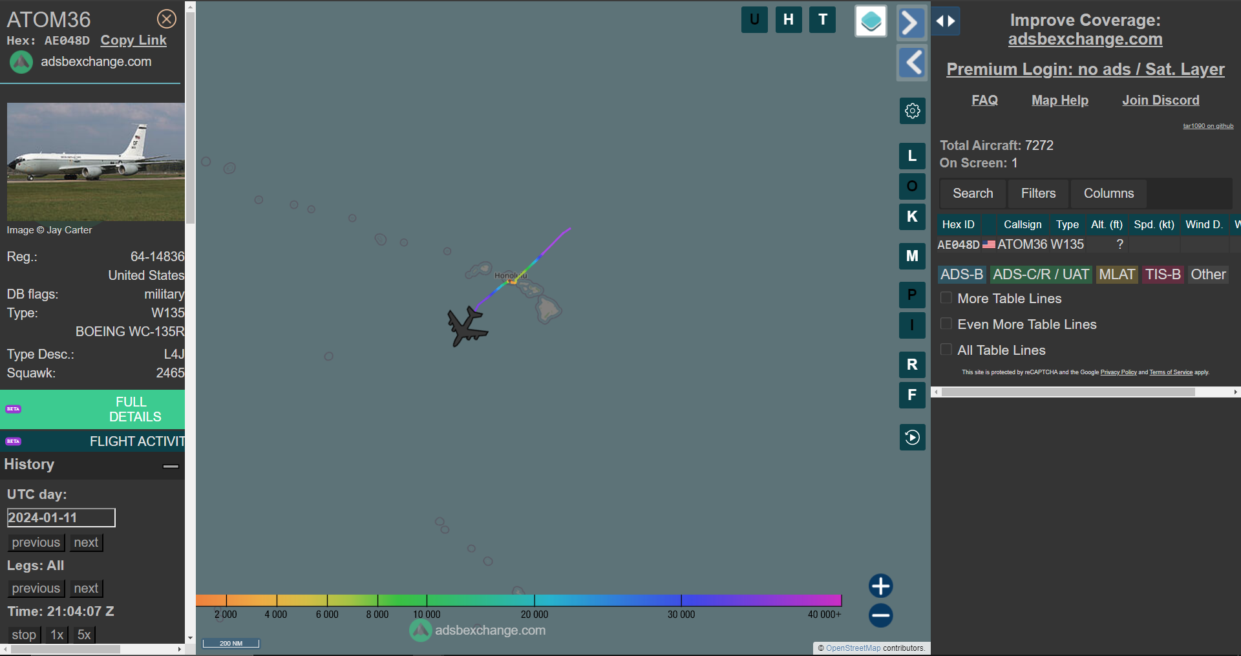Image resolution: width=1241 pixels, height=656 pixels.
Task: Open FLIGHT ACTIVITY beta button
Action: pyautogui.click(x=92, y=441)
